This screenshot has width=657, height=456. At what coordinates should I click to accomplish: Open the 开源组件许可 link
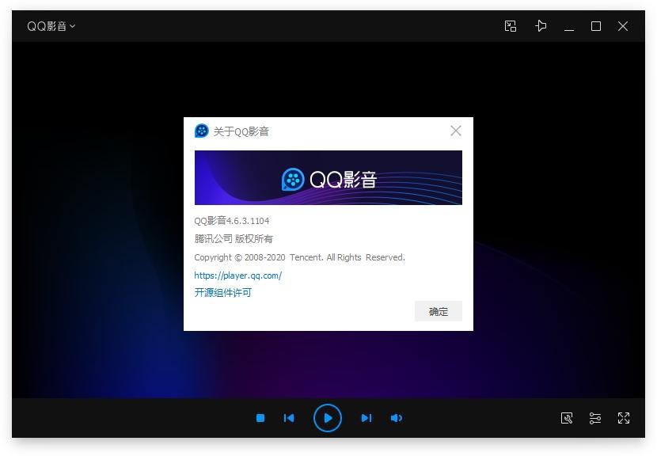click(222, 293)
